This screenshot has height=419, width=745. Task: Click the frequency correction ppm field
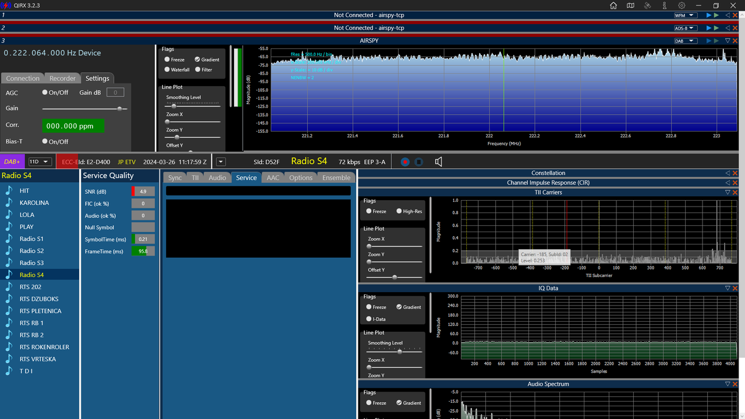tap(73, 126)
